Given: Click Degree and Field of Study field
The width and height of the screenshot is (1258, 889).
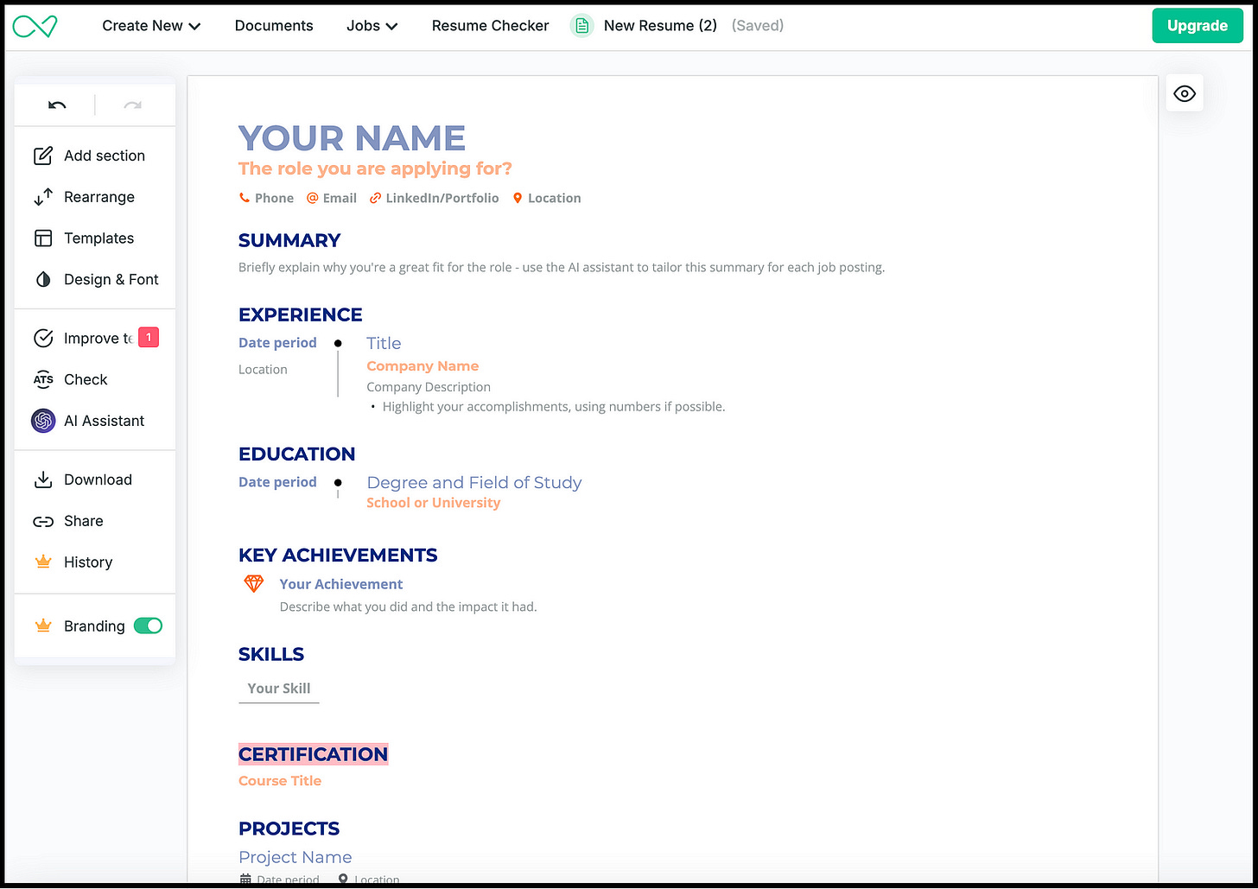Looking at the screenshot, I should coord(474,483).
